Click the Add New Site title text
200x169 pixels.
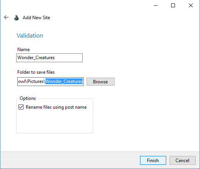point(36,18)
